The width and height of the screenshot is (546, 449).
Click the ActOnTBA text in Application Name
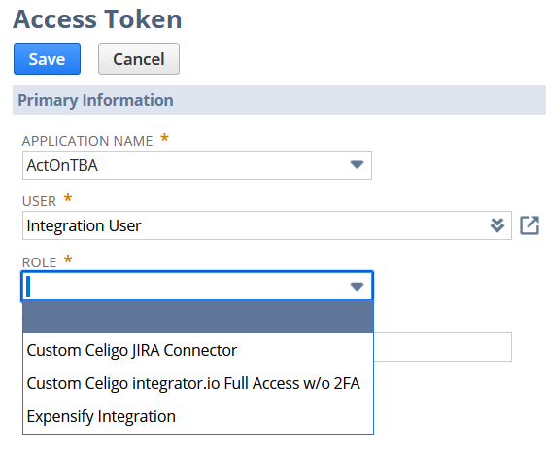[62, 165]
